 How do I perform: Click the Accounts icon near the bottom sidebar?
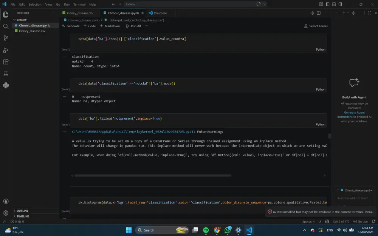click(x=6, y=201)
